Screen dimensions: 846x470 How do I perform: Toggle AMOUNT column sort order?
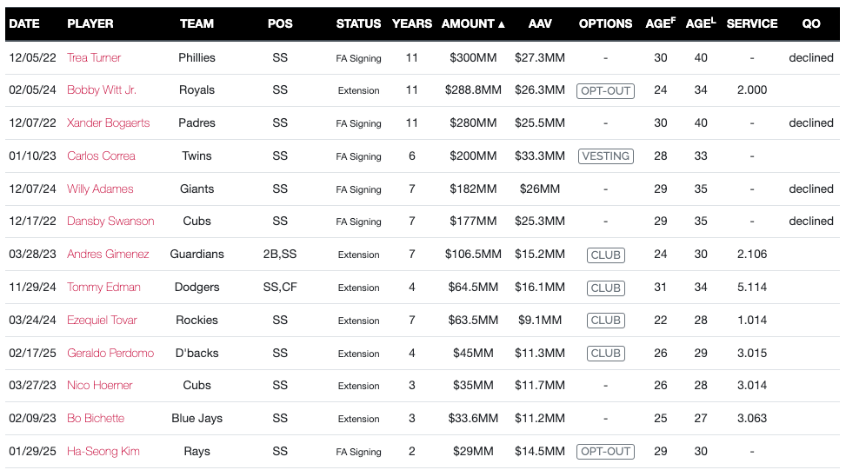[x=473, y=23]
